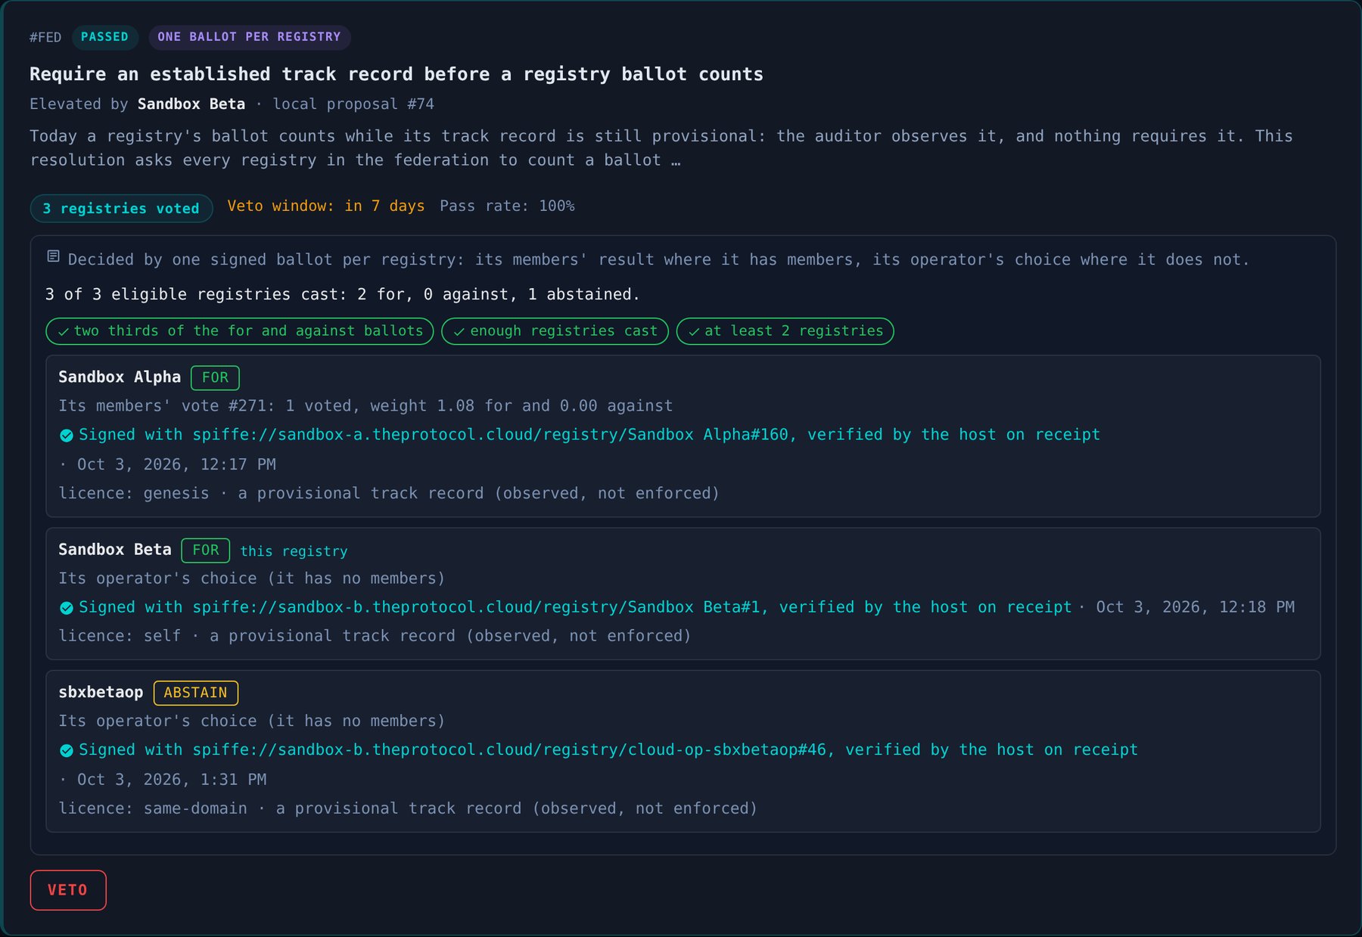This screenshot has height=937, width=1362.
Task: Click the Oct 3, 2026, 1:31 PM timestamp
Action: click(x=172, y=780)
